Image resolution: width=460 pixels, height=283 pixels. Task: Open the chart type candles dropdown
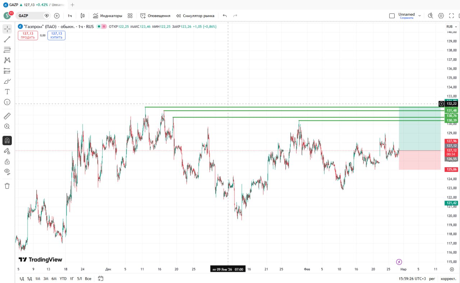click(83, 16)
